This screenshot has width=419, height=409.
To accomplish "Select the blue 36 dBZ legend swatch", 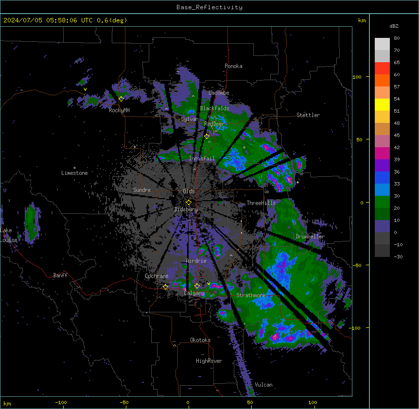I will pyautogui.click(x=382, y=177).
